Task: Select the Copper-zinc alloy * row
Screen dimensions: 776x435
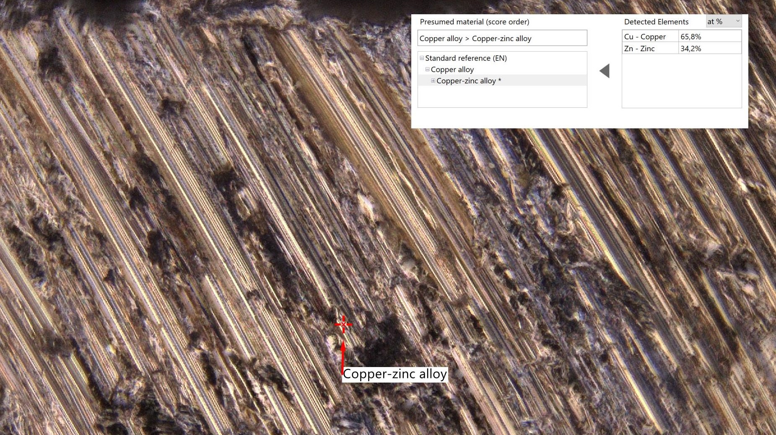Action: [502, 81]
